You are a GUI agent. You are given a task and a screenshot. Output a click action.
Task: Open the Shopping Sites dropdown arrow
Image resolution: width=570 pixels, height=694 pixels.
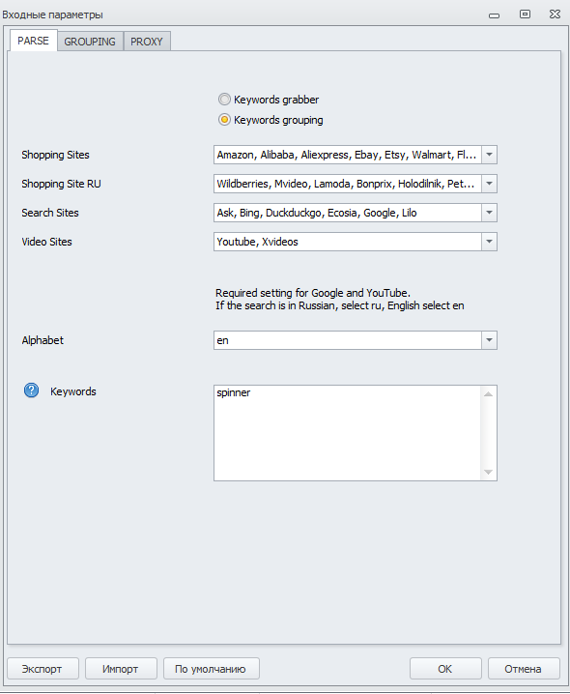(489, 155)
